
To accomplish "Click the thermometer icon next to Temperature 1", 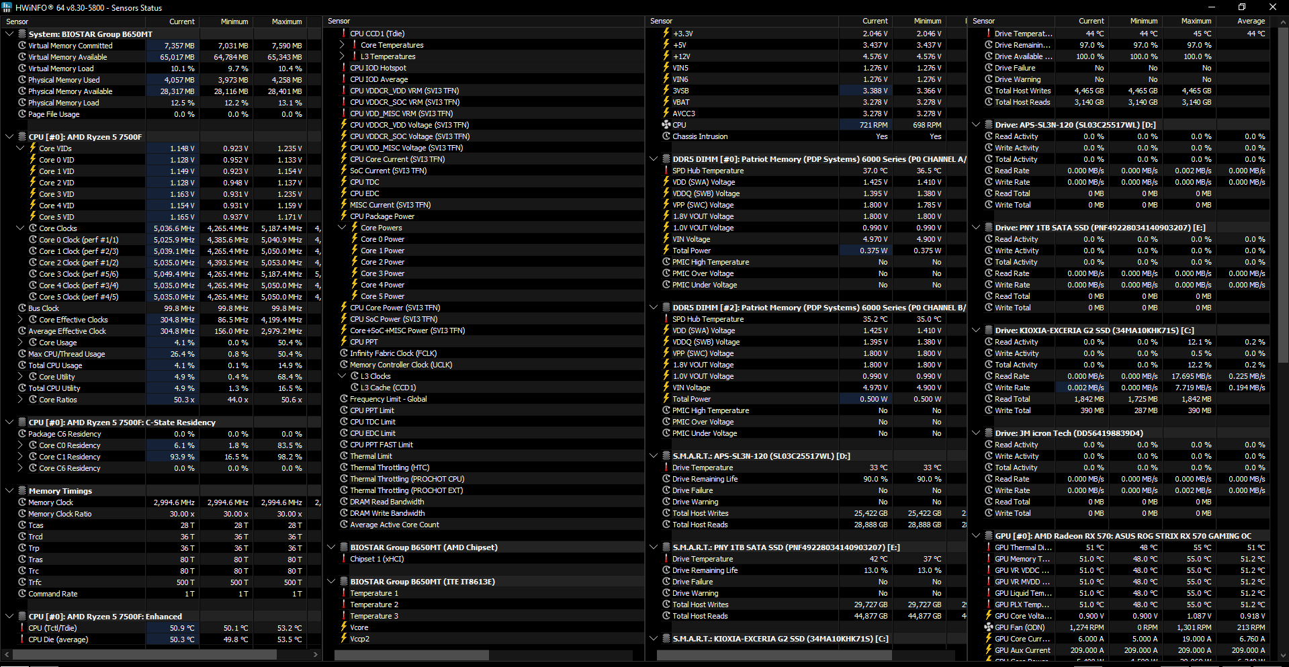I will [x=344, y=593].
